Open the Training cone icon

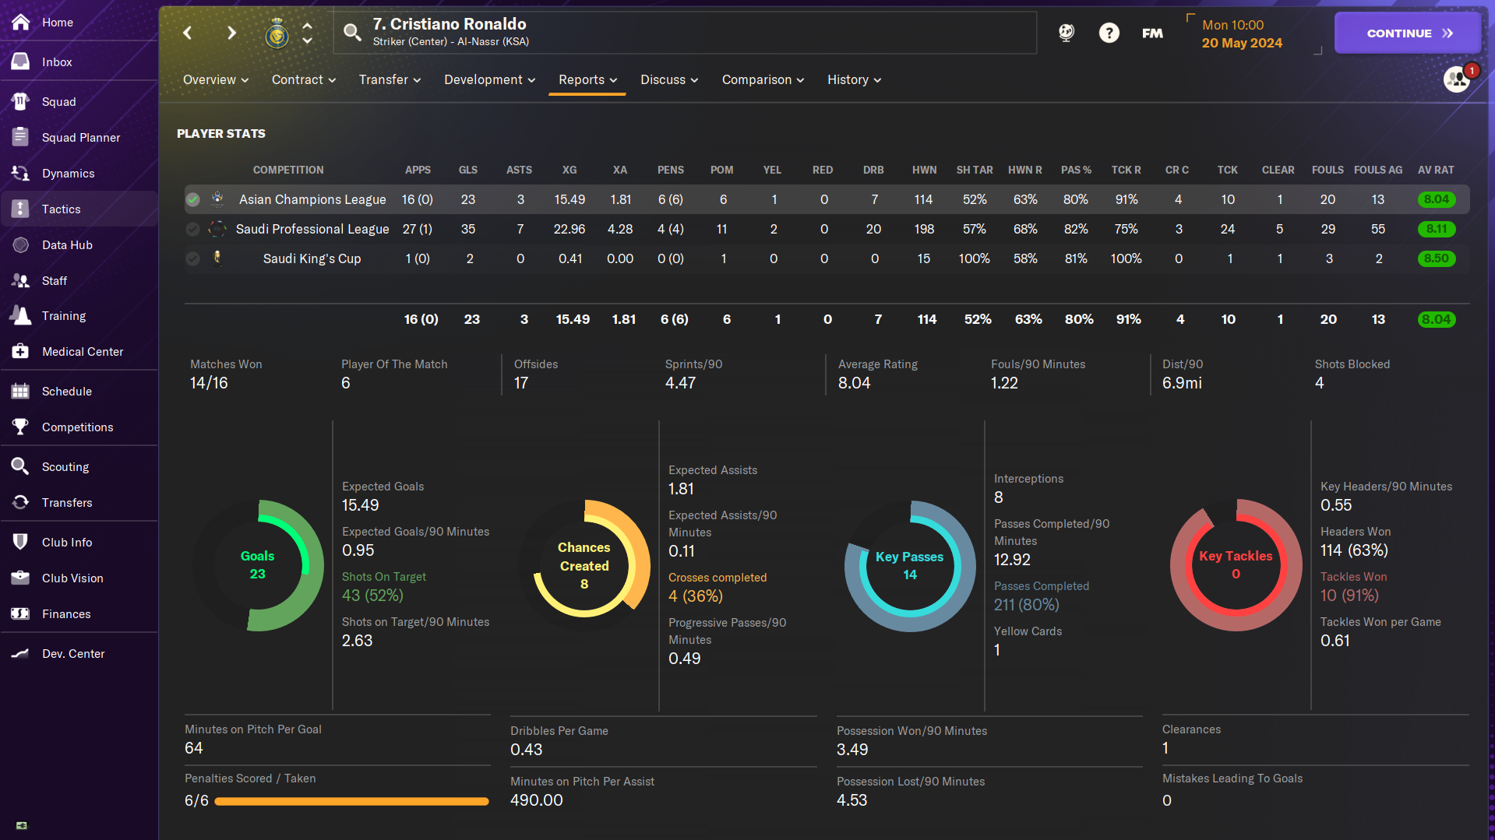(21, 315)
